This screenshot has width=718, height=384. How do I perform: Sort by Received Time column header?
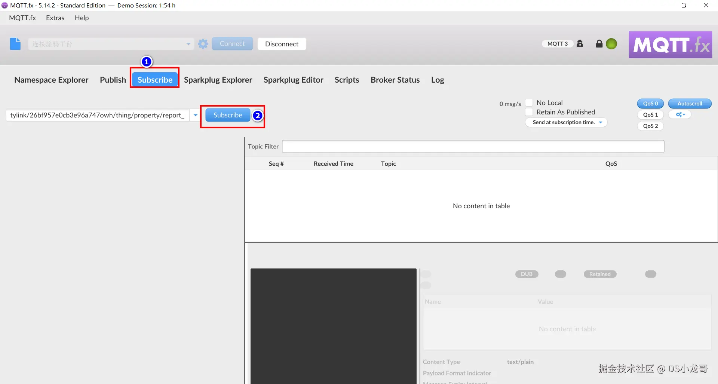coord(333,164)
